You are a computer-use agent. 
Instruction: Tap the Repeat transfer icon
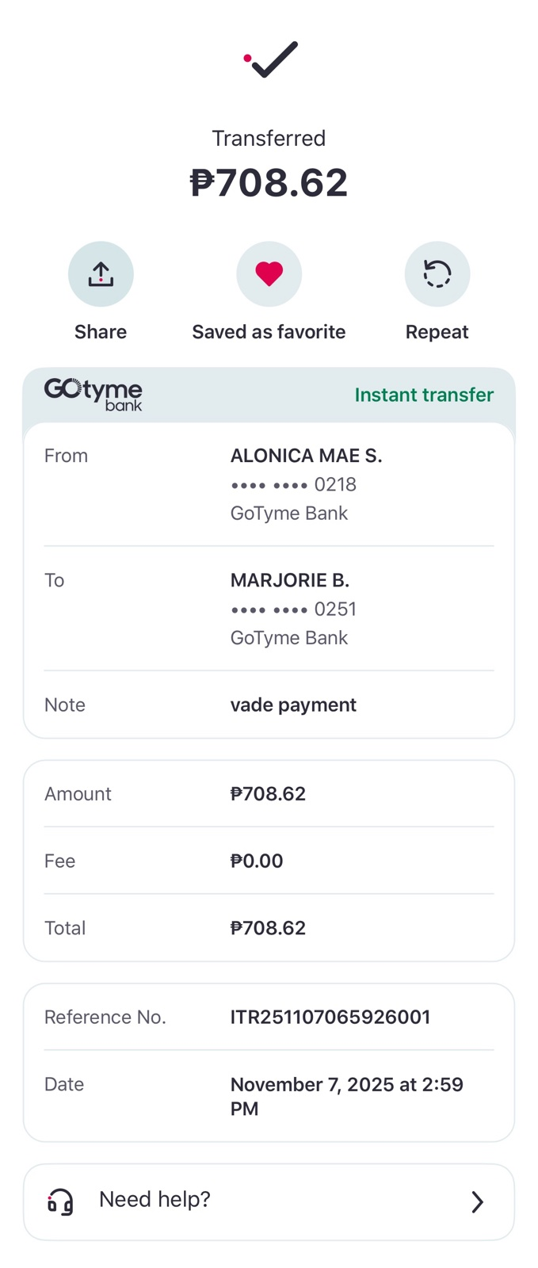437,274
